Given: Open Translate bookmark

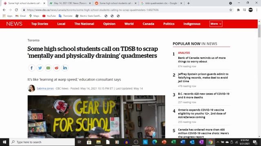Looking at the screenshot, I should [65, 16].
